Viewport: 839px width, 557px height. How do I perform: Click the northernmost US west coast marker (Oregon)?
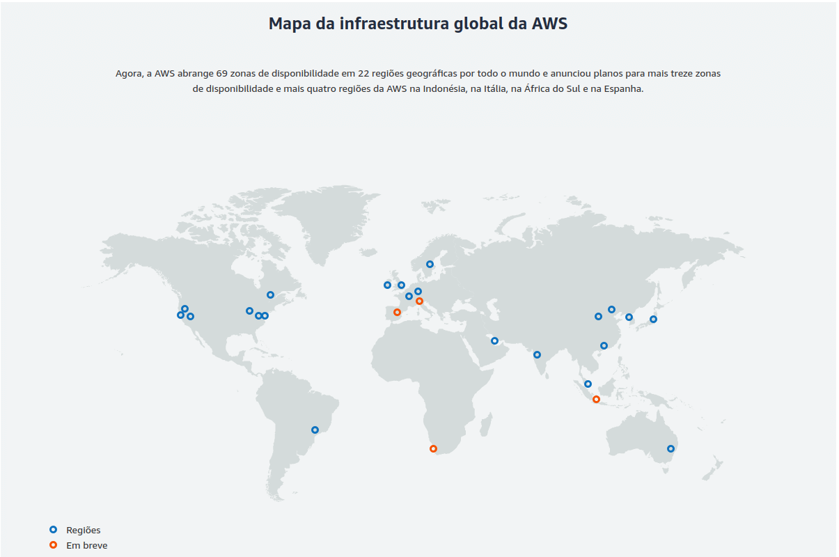(x=185, y=308)
